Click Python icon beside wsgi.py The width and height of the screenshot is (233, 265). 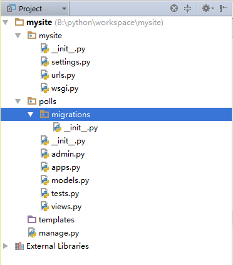tap(44, 88)
